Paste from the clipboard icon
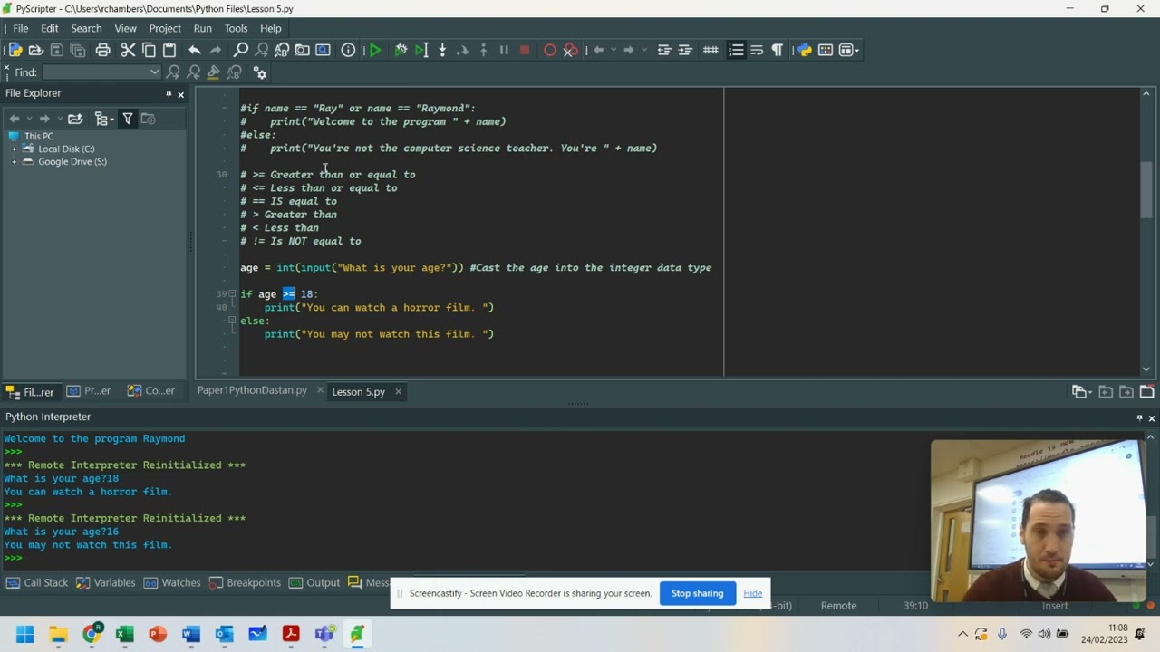Image resolution: width=1160 pixels, height=652 pixels. pyautogui.click(x=169, y=50)
